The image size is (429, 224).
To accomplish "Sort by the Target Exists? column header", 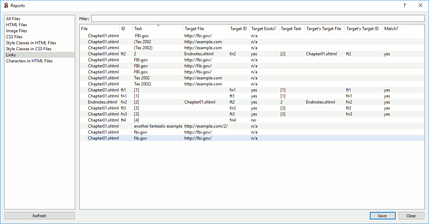I will click(x=264, y=29).
